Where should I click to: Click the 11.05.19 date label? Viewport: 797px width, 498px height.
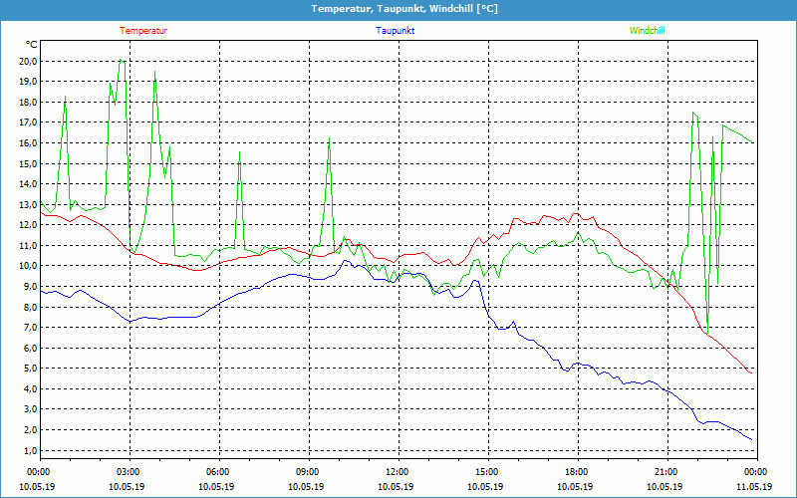(x=754, y=486)
